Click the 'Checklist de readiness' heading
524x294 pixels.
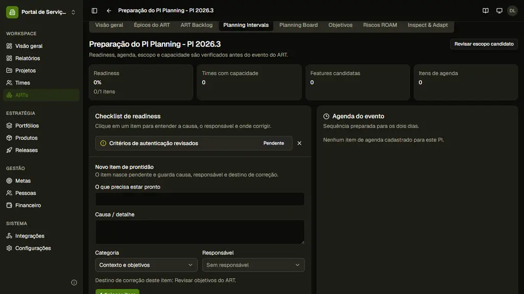click(x=127, y=116)
